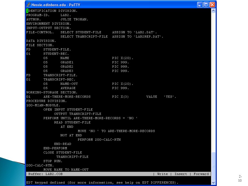The image size is (248, 186).
Task: Click the 'STOP RUN.' line
Action: [x=53, y=161]
